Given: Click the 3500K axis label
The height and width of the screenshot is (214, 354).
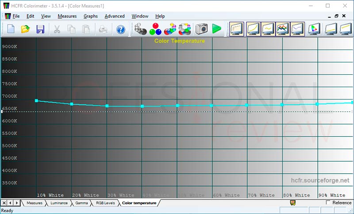Looking at the screenshot, I should click(9, 183).
